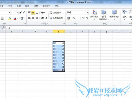Open the font color dropdown arrow
The width and height of the screenshot is (132, 99).
18,18
